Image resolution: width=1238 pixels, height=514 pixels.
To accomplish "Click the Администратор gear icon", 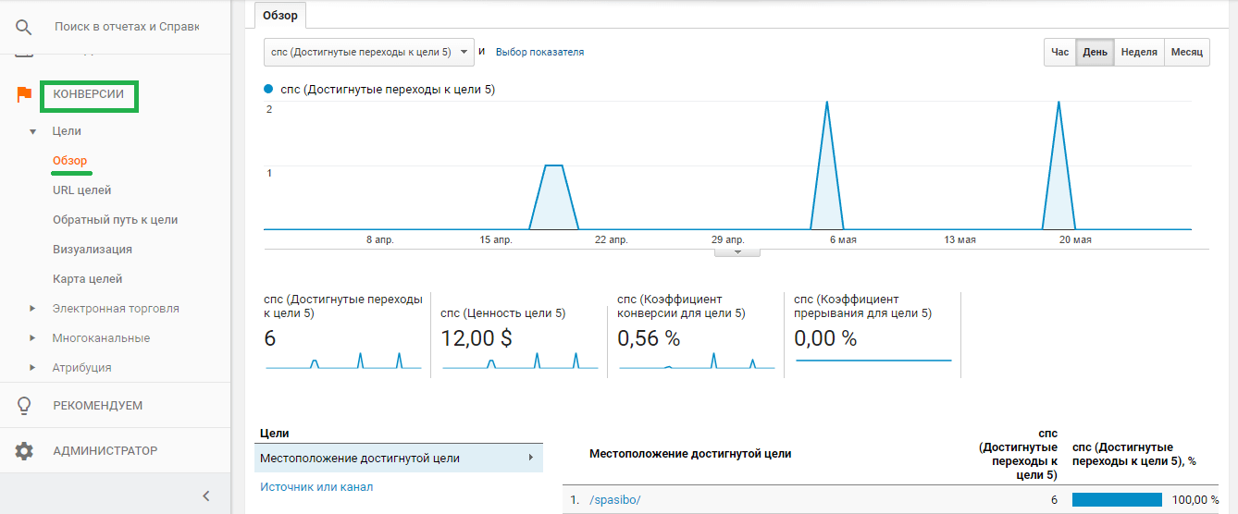I will click(24, 451).
